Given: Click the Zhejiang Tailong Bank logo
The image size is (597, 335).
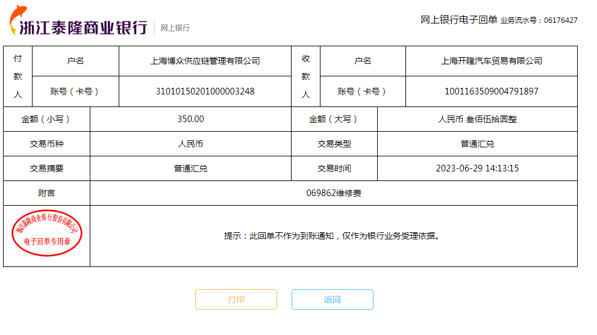Looking at the screenshot, I should (x=78, y=22).
